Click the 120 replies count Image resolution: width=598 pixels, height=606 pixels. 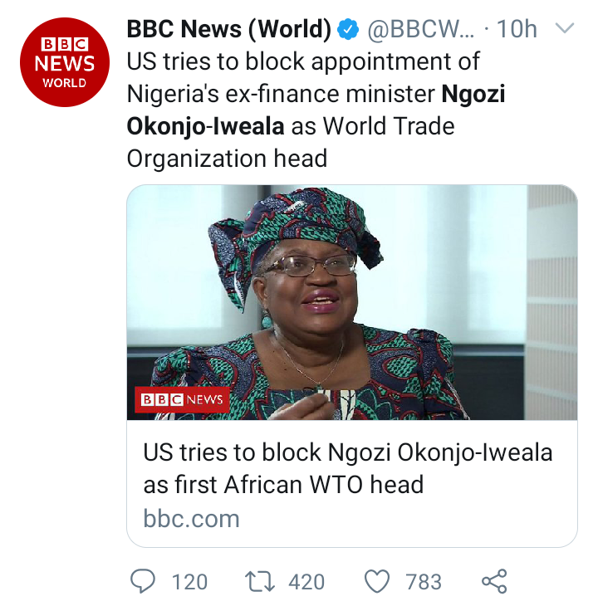tap(189, 582)
